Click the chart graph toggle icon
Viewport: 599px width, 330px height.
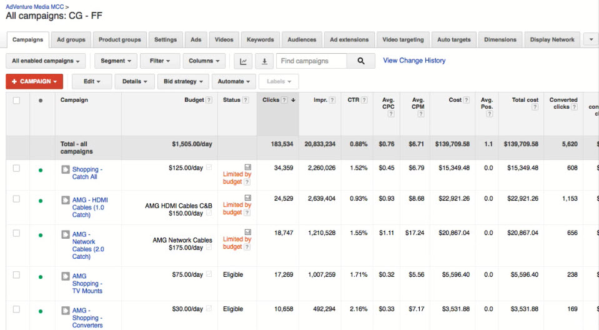pos(244,61)
